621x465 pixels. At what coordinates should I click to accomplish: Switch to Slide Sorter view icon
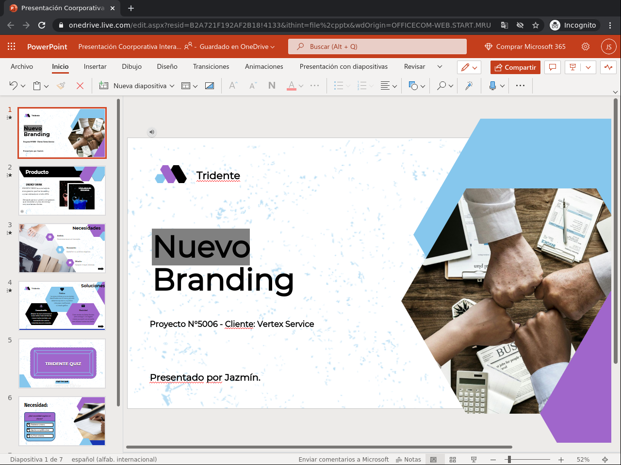[x=453, y=459]
